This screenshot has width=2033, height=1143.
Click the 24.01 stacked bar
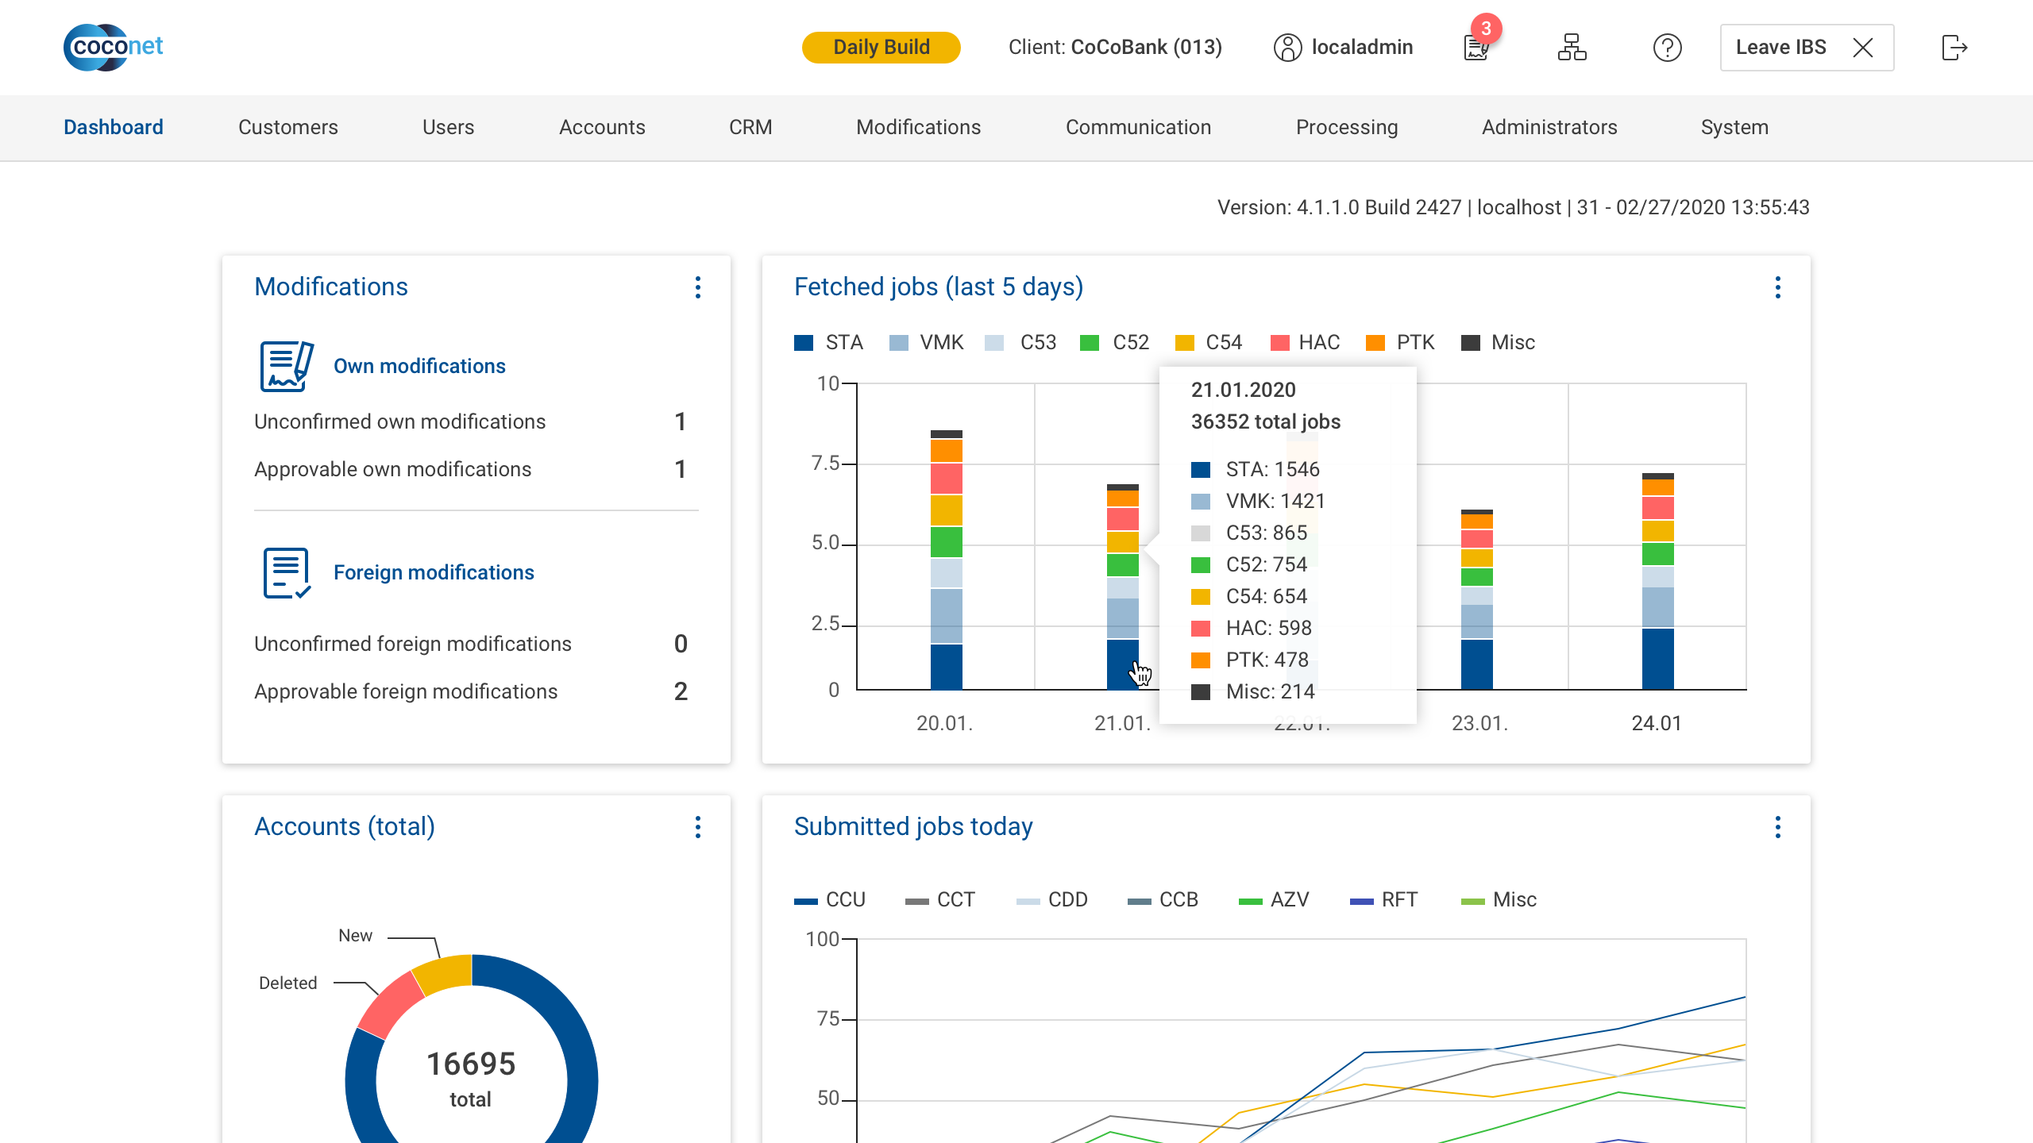pyautogui.click(x=1658, y=581)
